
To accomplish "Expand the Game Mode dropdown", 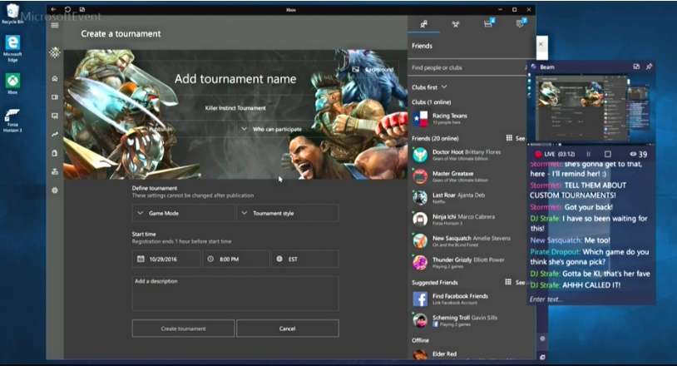I will click(182, 213).
